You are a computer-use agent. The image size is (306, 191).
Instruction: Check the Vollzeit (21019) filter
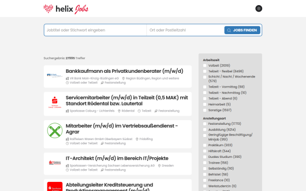coord(205,66)
